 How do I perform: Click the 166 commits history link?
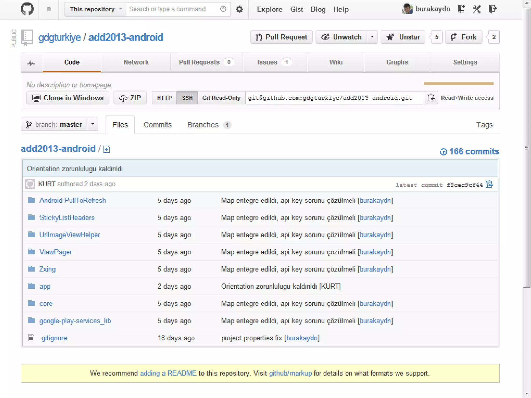(x=469, y=152)
